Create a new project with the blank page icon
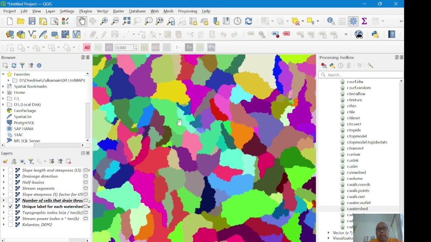The image size is (431, 242). pyautogui.click(x=10, y=21)
